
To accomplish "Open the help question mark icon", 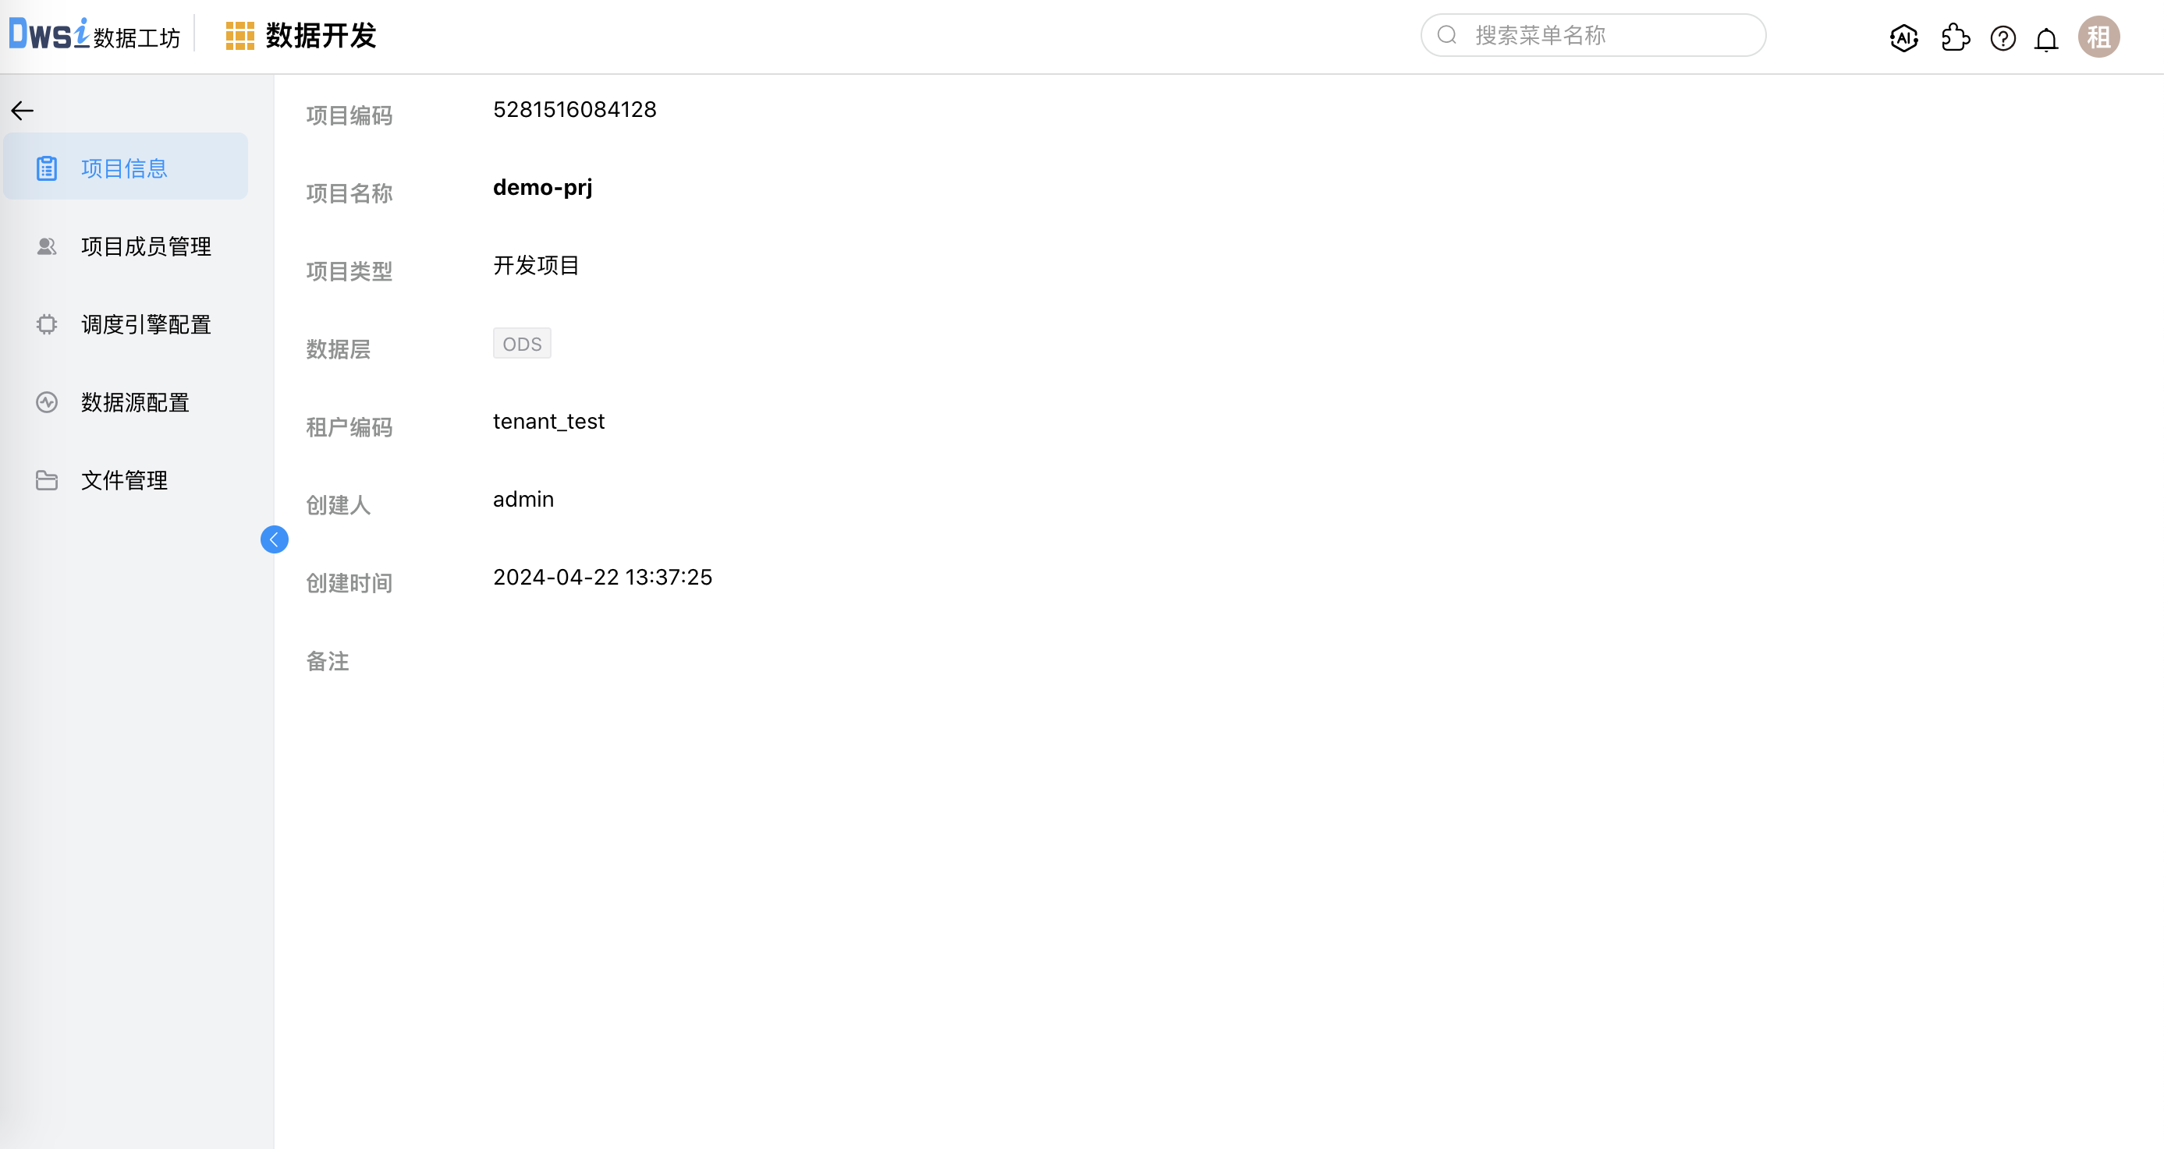I will click(x=2003, y=39).
